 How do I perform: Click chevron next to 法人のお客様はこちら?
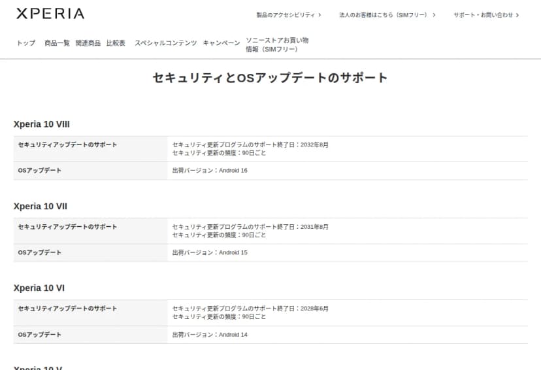(x=434, y=15)
